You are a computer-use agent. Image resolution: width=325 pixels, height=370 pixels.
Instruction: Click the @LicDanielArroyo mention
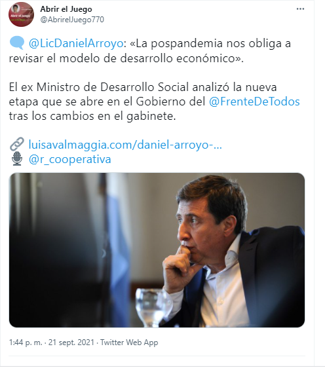(x=76, y=43)
